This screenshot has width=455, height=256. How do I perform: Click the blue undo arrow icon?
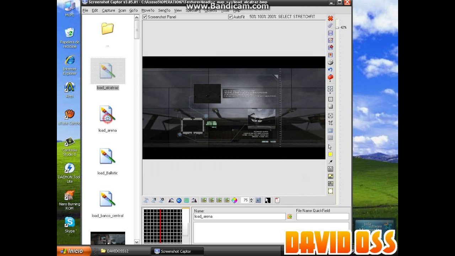coord(330,70)
